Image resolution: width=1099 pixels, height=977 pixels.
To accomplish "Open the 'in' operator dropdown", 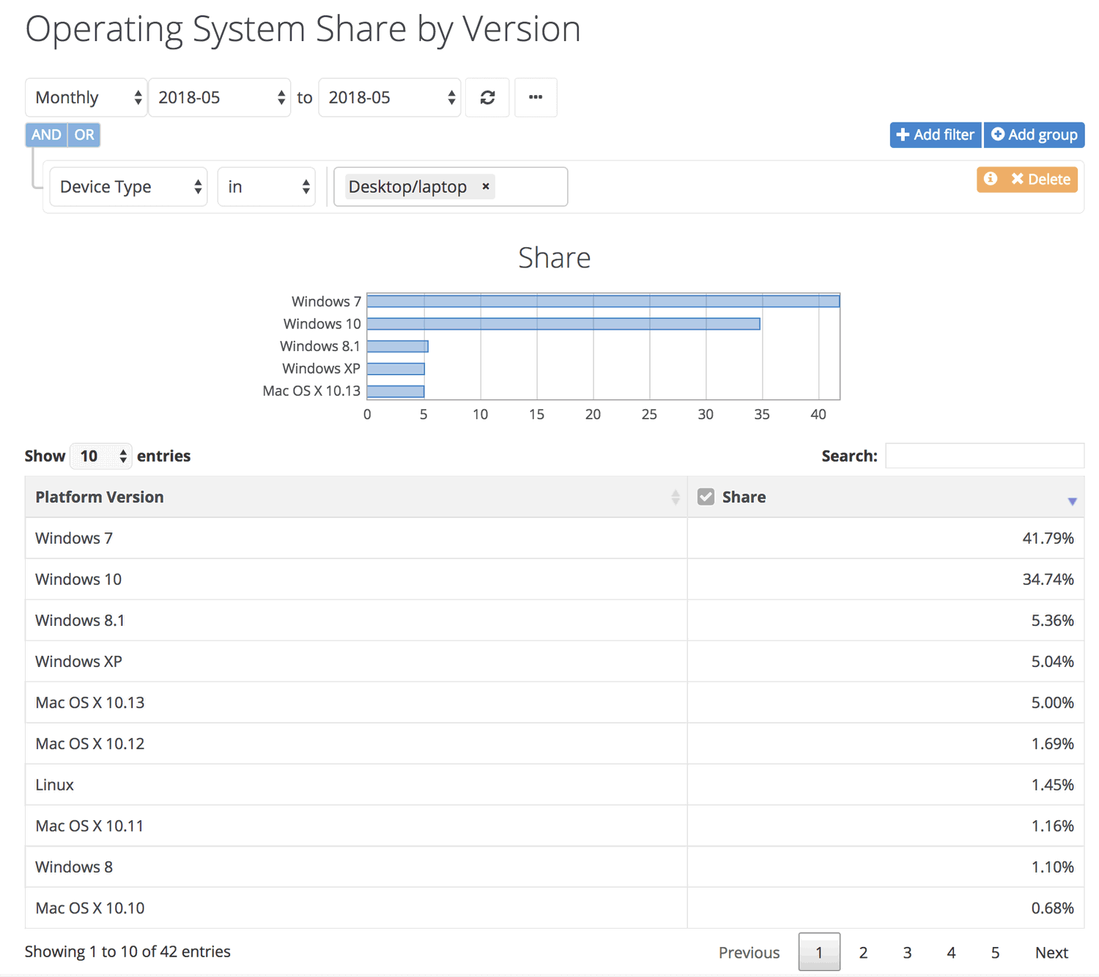I will [267, 187].
